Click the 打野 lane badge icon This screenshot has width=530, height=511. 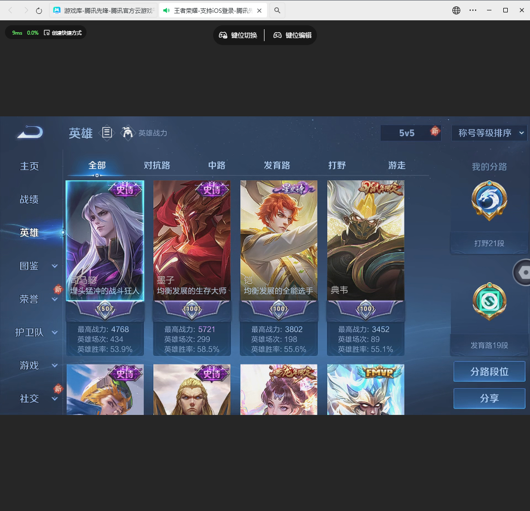489,201
